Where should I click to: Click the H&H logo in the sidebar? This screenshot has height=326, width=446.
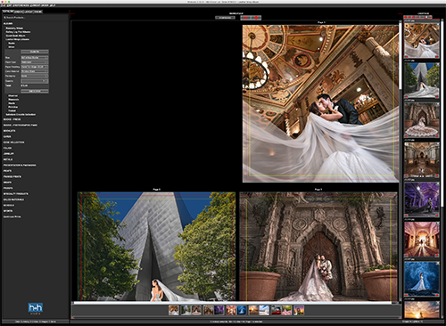[35, 308]
